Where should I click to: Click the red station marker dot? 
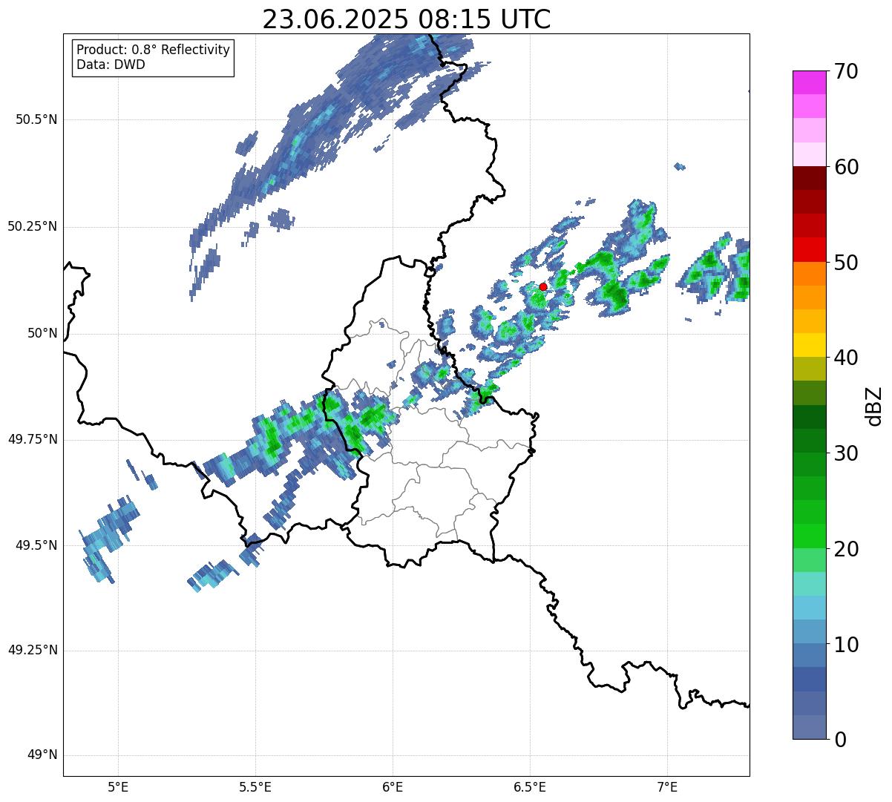point(543,286)
